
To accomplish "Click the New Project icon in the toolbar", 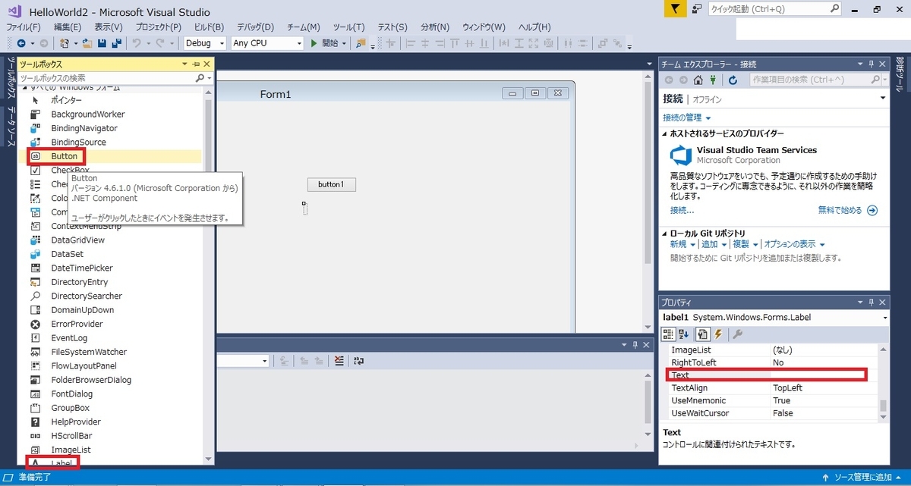I will (x=65, y=43).
